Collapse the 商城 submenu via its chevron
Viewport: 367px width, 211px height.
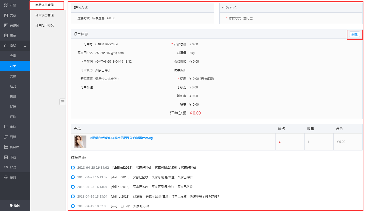point(25,46)
